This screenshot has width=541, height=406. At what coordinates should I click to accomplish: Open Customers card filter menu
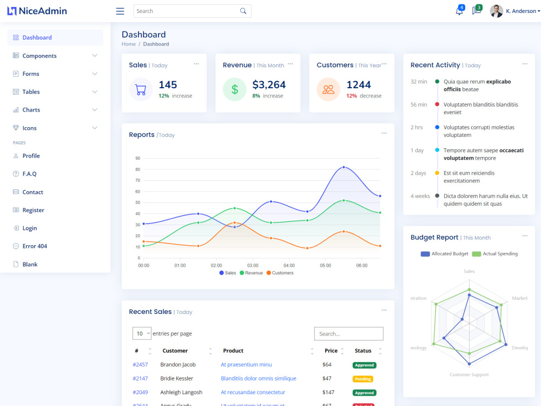[x=384, y=64]
